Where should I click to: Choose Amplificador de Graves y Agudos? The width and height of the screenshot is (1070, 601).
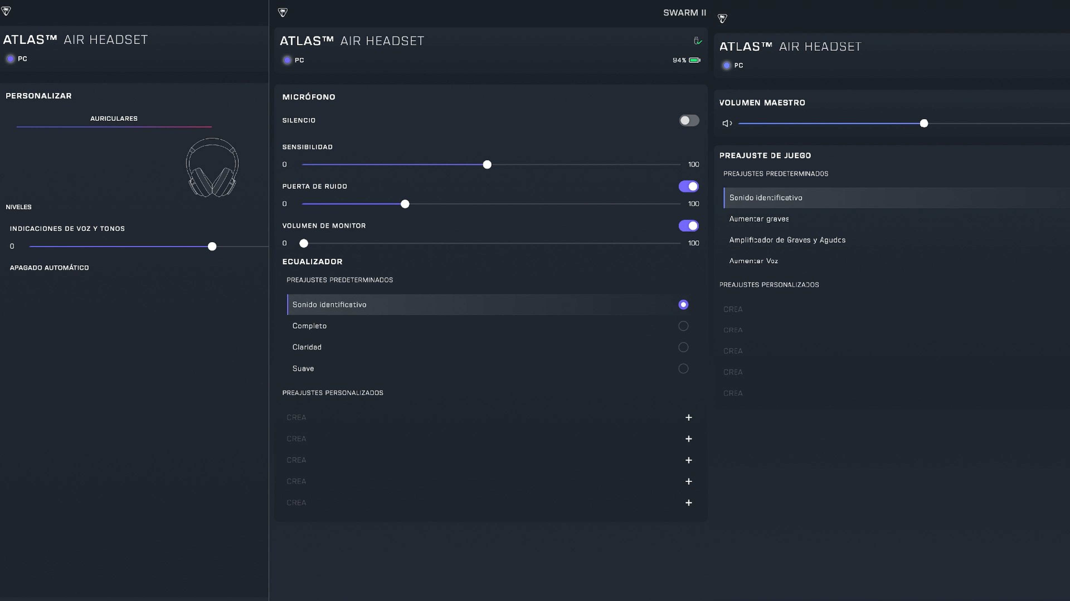[787, 240]
